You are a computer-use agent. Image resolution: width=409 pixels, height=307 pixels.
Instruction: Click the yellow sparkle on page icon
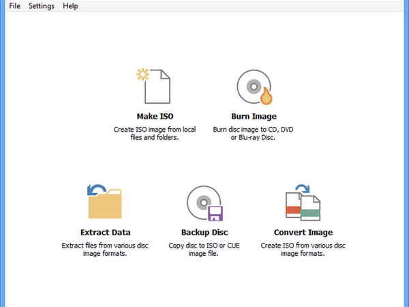tap(143, 74)
